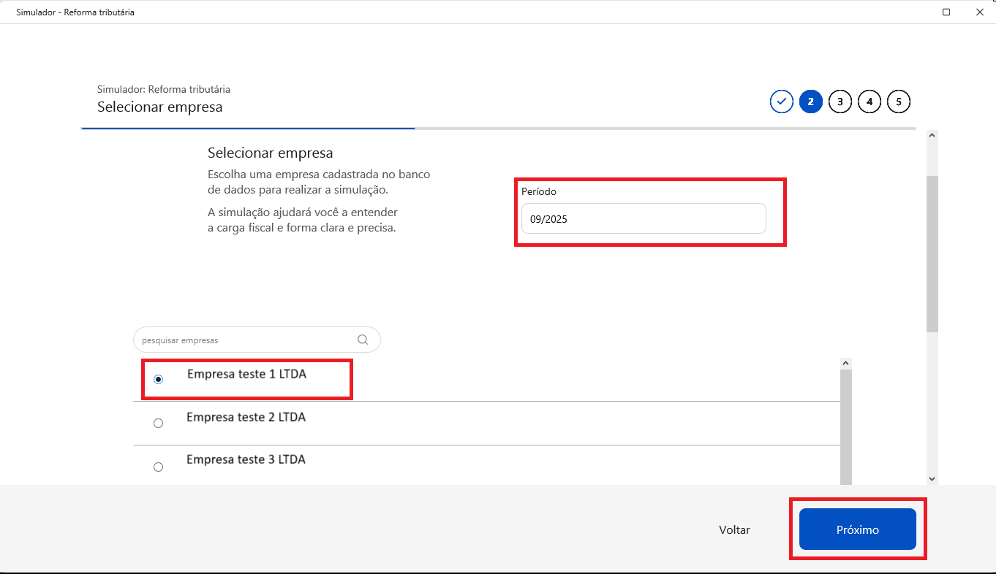Maximize the Simulador window

click(946, 12)
